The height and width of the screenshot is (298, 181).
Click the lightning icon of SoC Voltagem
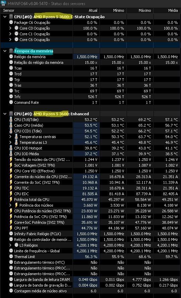point(11,165)
